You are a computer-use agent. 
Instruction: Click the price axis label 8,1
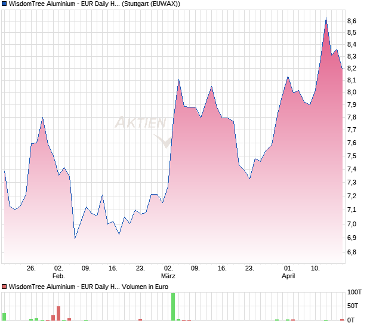(x=351, y=80)
